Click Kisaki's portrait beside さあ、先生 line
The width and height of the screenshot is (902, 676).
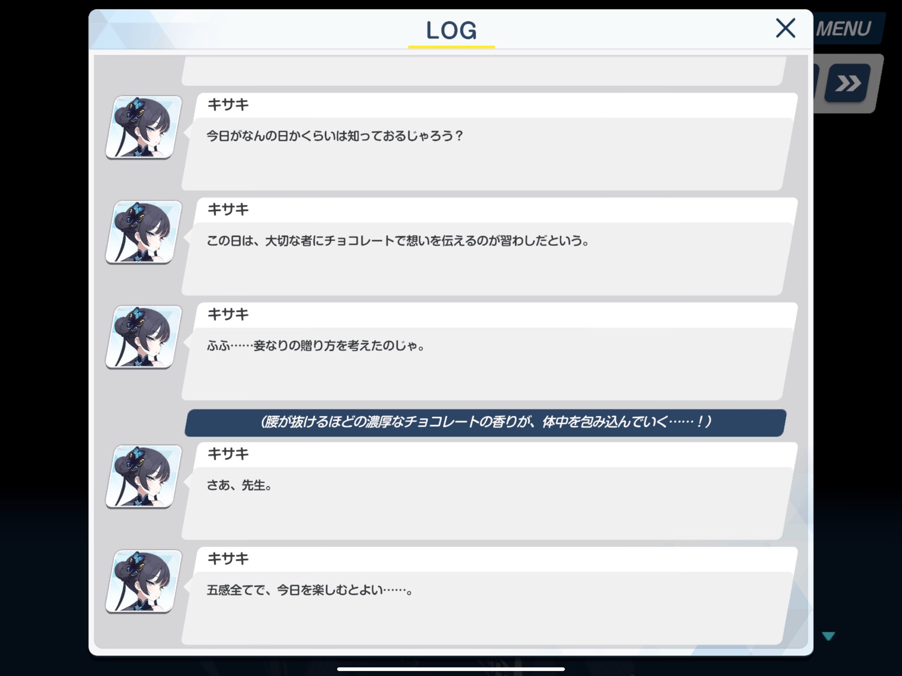click(144, 477)
